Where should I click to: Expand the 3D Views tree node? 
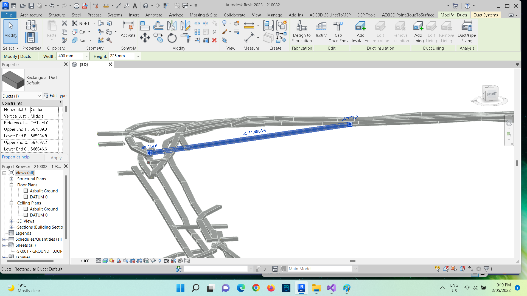[x=11, y=221]
